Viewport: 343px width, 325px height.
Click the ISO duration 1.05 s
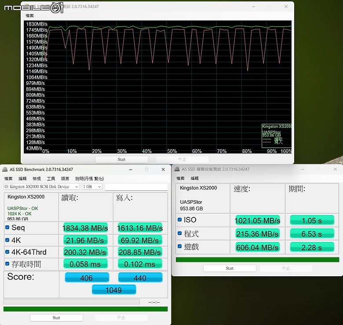point(312,220)
